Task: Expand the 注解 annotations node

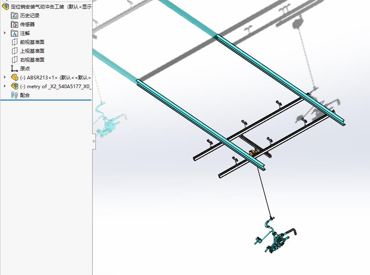Action: (5, 33)
